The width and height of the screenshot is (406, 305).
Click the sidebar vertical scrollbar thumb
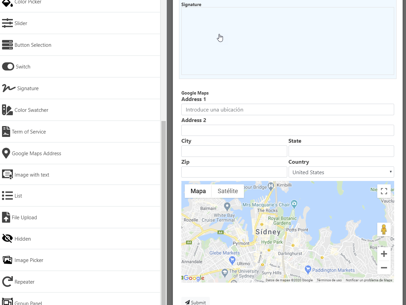[163, 212]
